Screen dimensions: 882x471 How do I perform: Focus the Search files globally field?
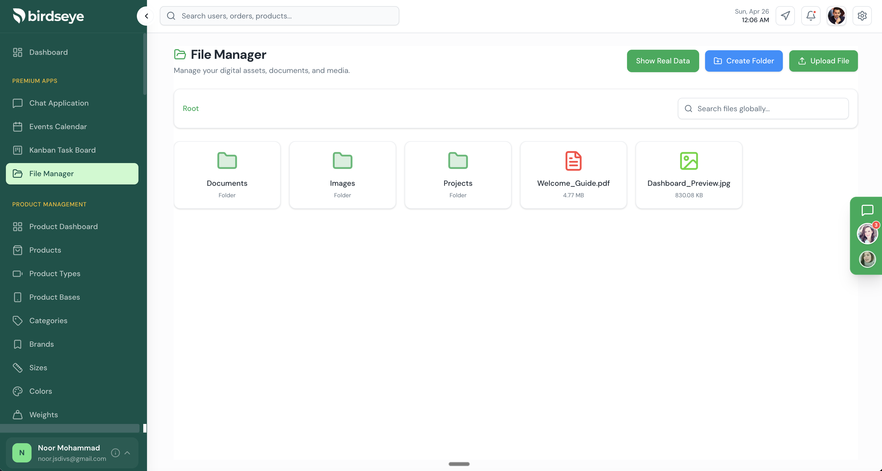(763, 109)
